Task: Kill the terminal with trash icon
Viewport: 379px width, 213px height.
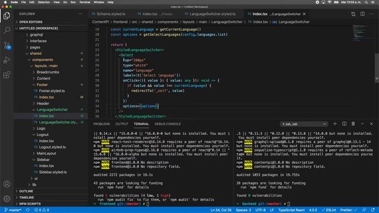Action: (x=353, y=124)
